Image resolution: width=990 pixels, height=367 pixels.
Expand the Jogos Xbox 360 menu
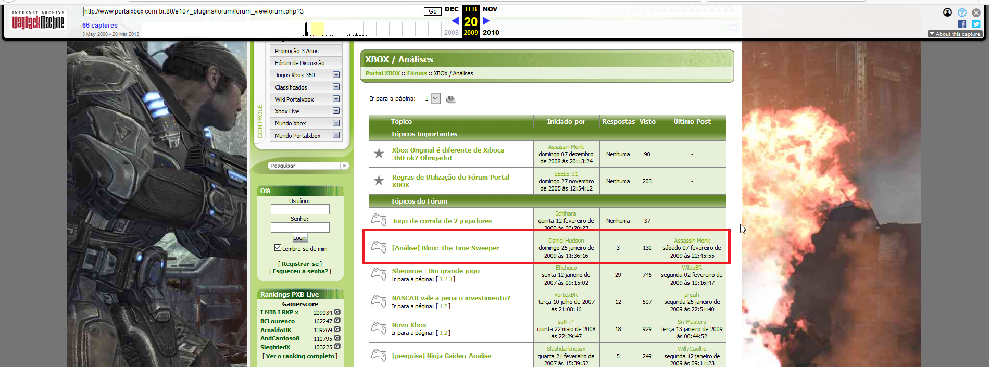[336, 75]
